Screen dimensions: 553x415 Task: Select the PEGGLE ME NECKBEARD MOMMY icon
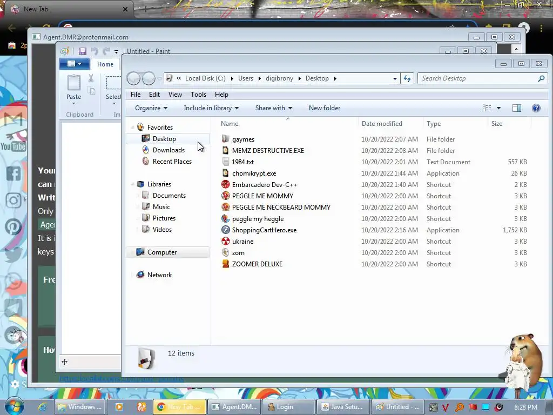pos(225,207)
